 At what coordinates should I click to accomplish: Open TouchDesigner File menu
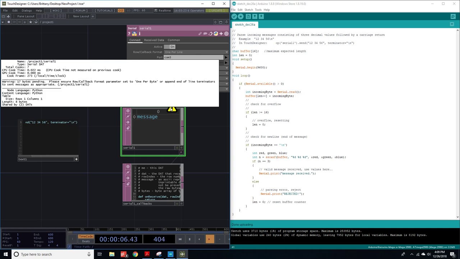coord(5,10)
